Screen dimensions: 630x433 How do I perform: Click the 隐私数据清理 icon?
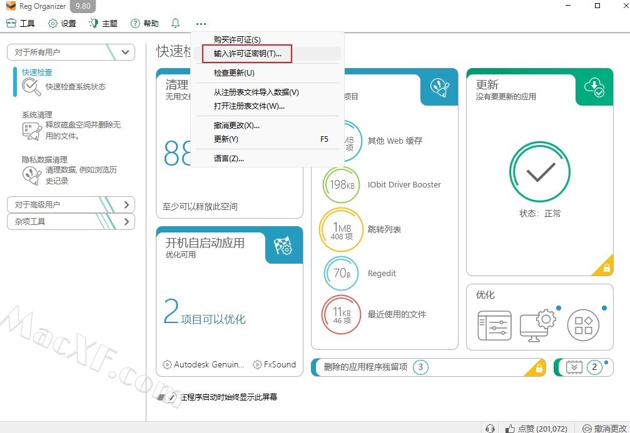(32, 176)
